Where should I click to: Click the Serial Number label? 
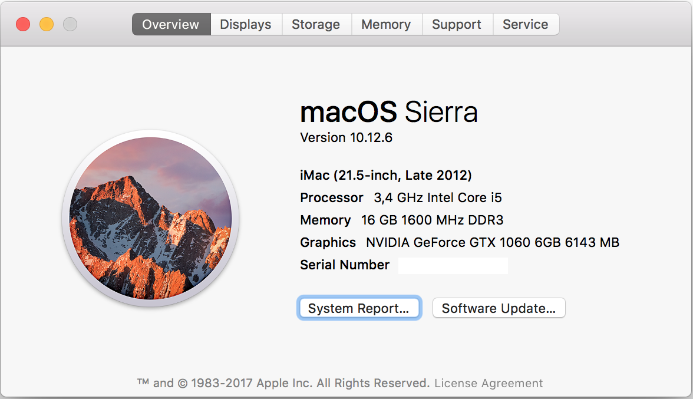(x=344, y=265)
